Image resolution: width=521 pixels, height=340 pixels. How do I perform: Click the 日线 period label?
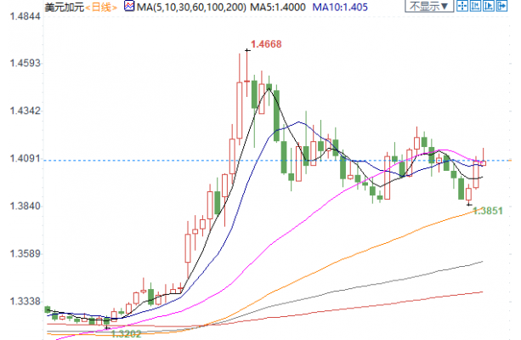pyautogui.click(x=101, y=8)
